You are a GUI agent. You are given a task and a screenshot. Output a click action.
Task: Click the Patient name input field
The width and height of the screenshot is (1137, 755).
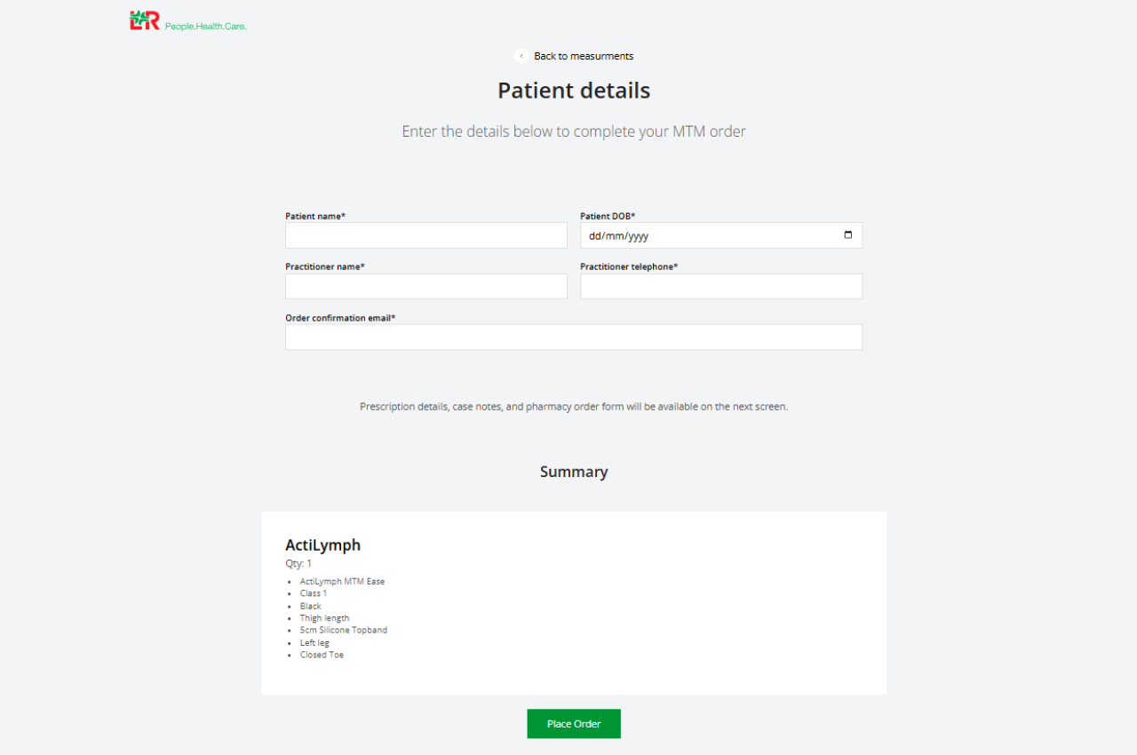point(426,235)
